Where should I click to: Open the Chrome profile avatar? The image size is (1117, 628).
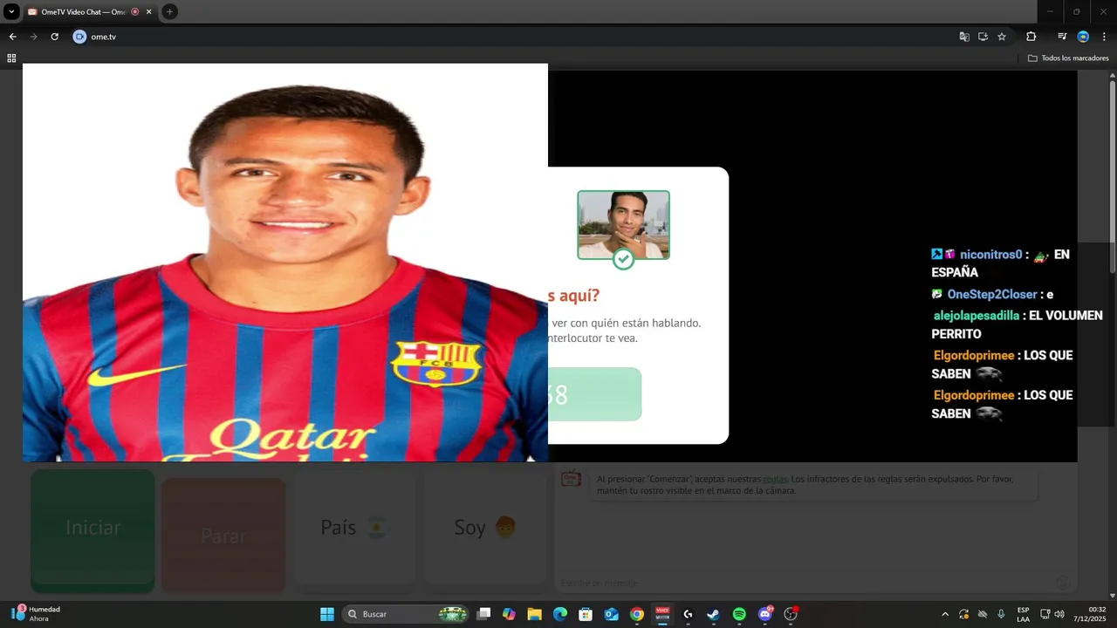tap(1083, 37)
